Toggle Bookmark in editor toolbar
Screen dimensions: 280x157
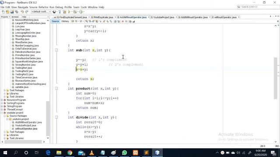(x=111, y=21)
